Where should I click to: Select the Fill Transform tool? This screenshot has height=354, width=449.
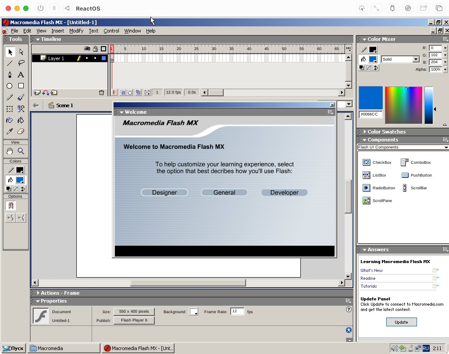point(21,109)
